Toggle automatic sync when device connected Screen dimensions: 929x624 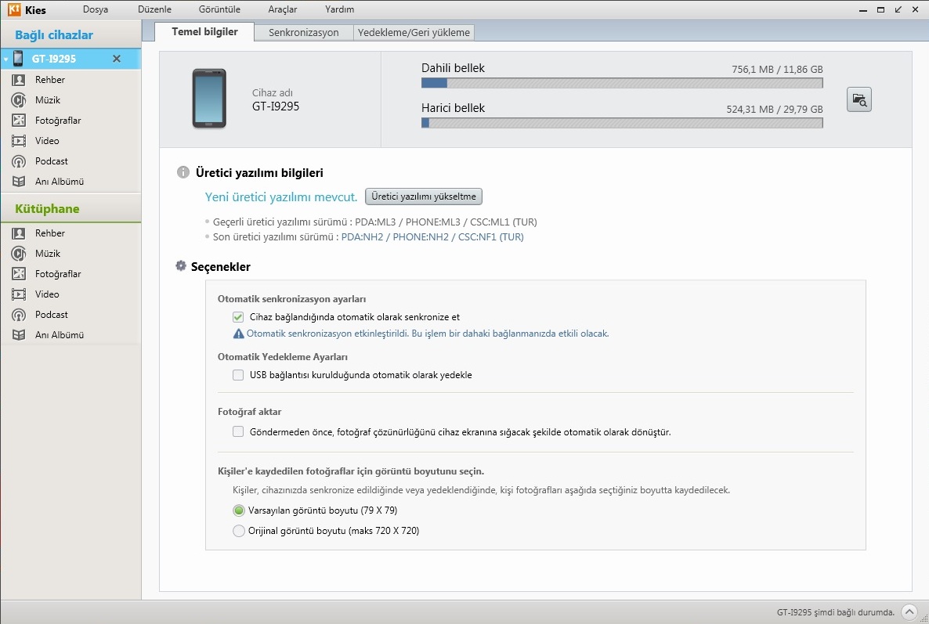click(238, 317)
